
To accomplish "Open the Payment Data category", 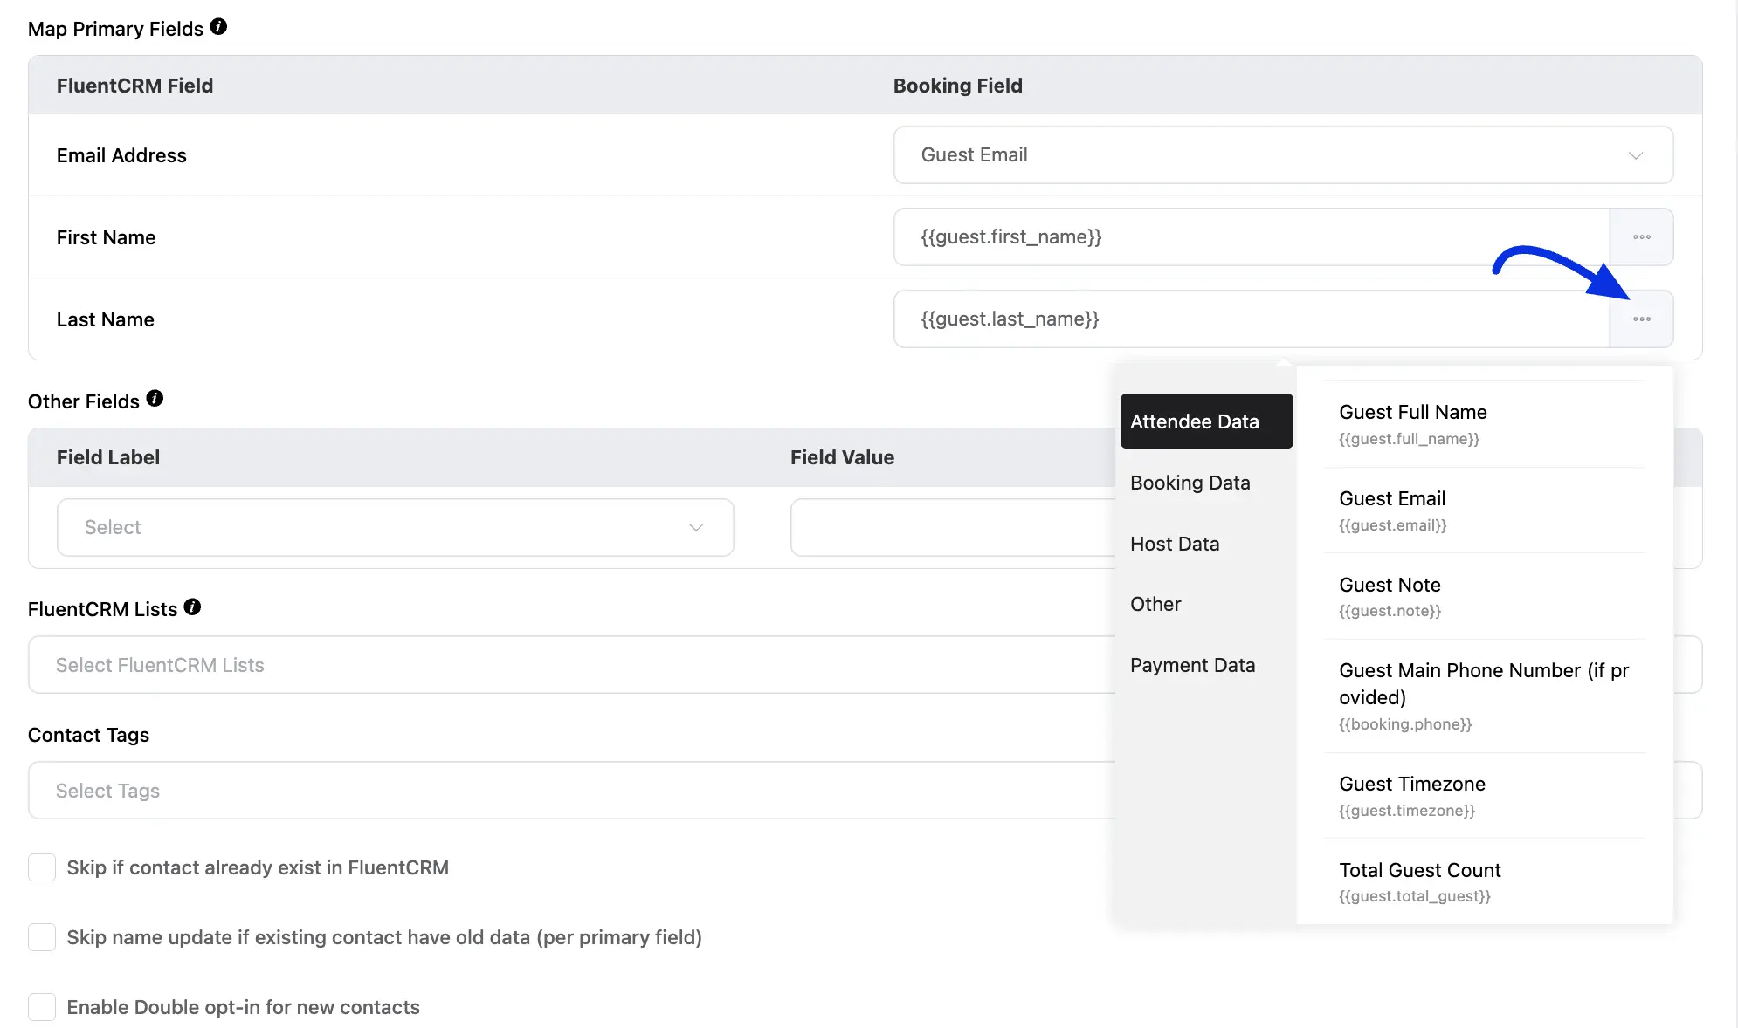I will [1192, 665].
